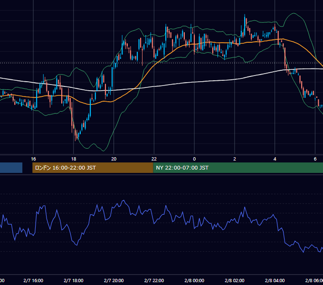The height and width of the screenshot is (285, 323).
Task: Click the 6 hour label on price chart axis
Action: click(315, 159)
